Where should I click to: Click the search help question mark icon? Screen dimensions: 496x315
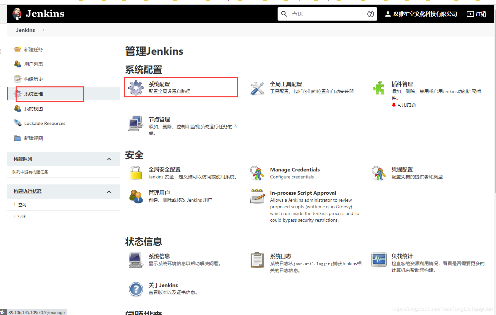370,14
